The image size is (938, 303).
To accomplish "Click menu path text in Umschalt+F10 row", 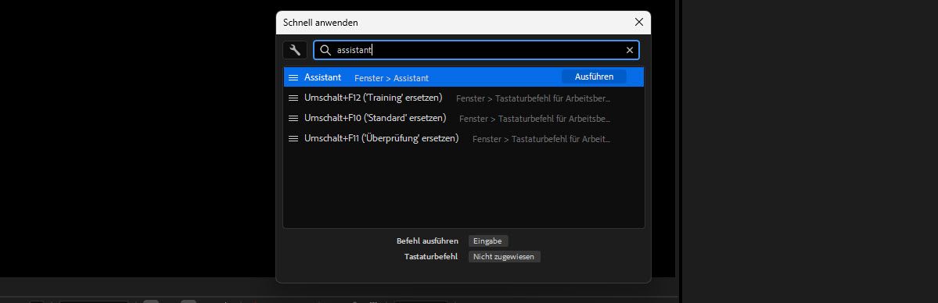I will point(535,119).
